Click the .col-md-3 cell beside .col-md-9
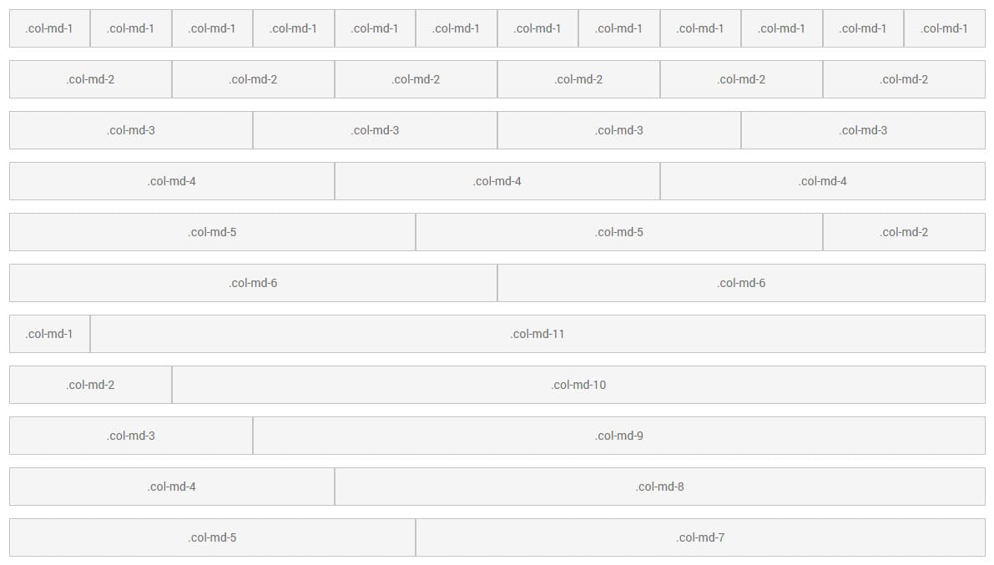This screenshot has height=565, width=994. 131,436
